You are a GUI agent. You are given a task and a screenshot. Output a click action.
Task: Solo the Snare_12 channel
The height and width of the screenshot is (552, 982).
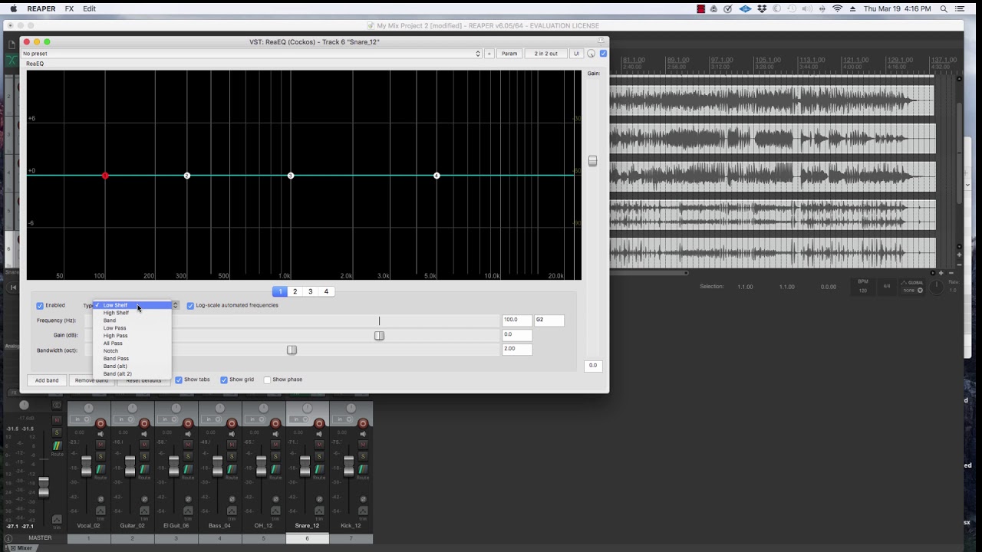[x=319, y=456]
